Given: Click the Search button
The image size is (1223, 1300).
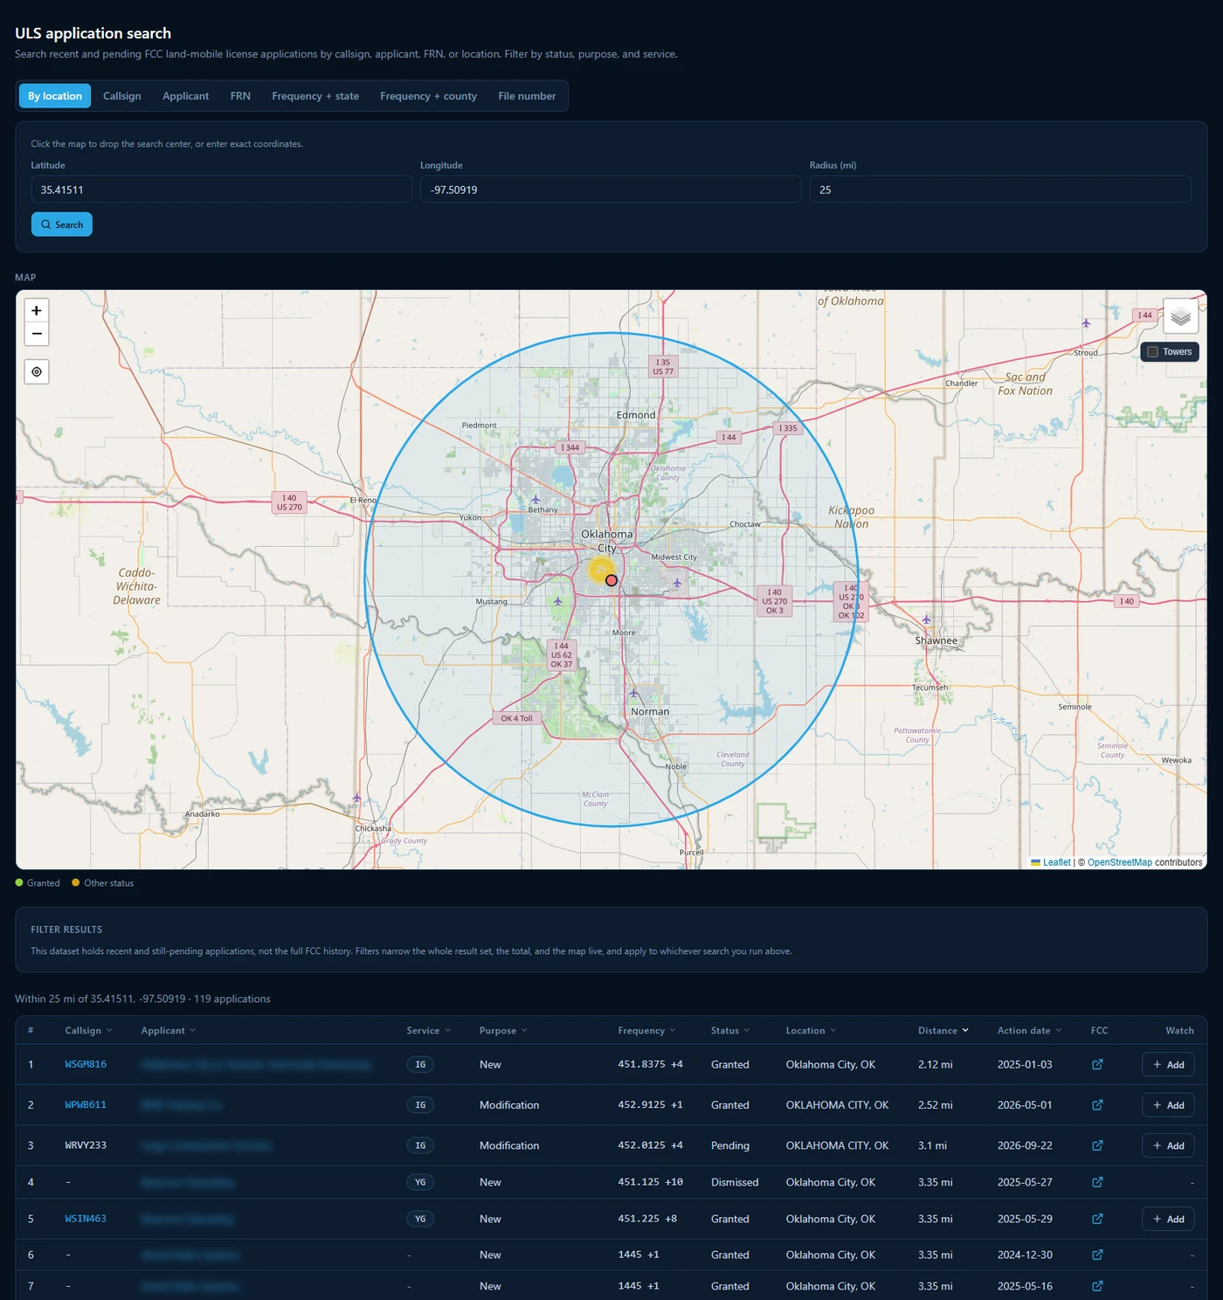Looking at the screenshot, I should (62, 225).
